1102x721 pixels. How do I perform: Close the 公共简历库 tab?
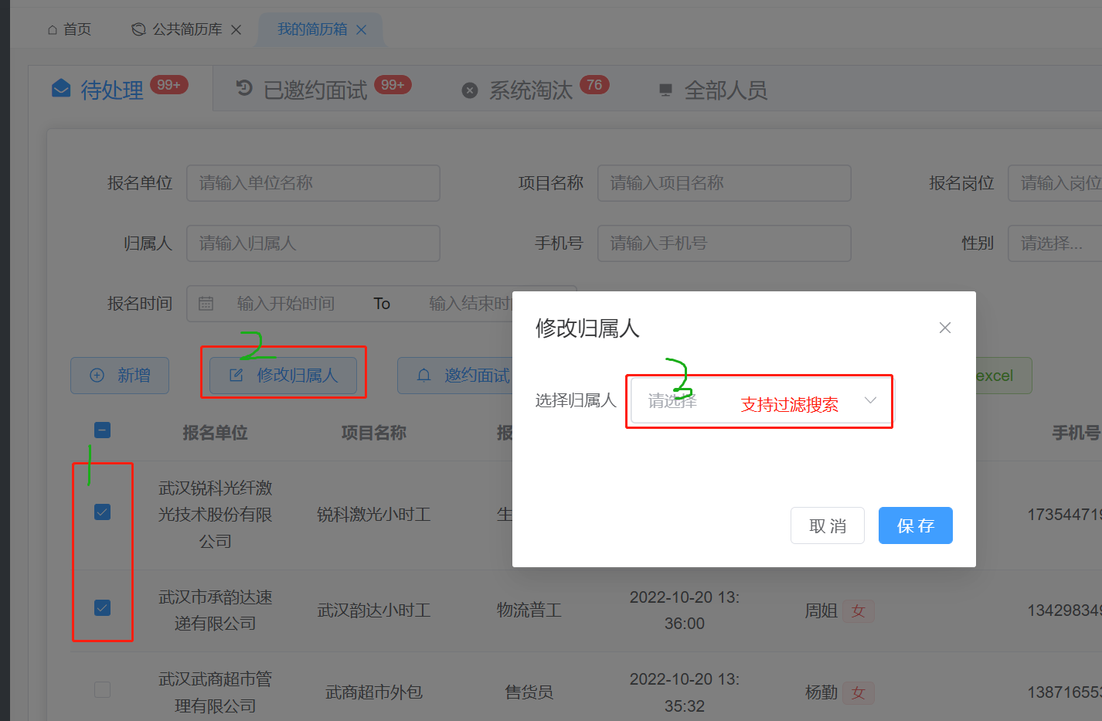click(236, 29)
